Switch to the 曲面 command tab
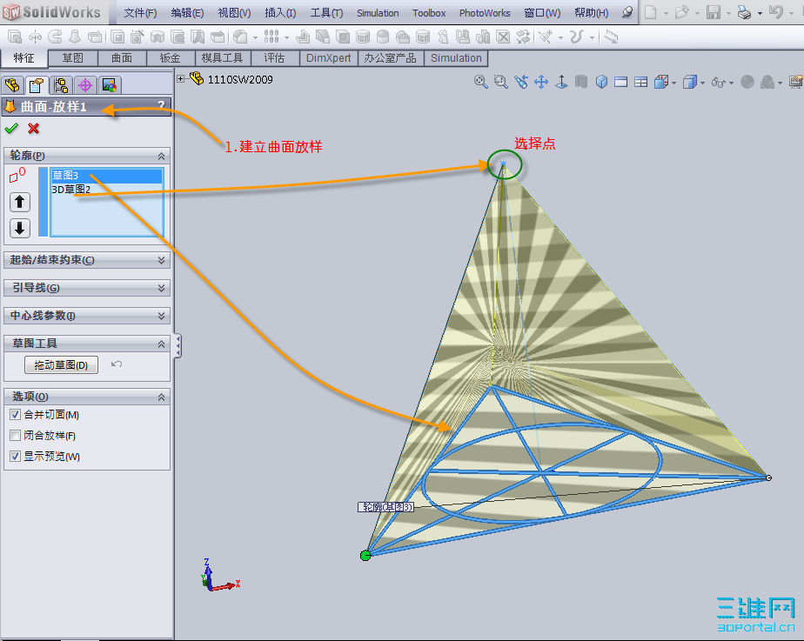 tap(122, 58)
